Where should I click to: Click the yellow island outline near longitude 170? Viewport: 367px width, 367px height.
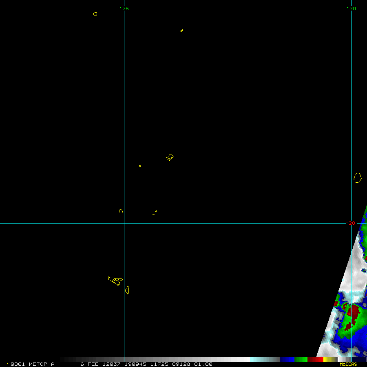[x=358, y=178]
